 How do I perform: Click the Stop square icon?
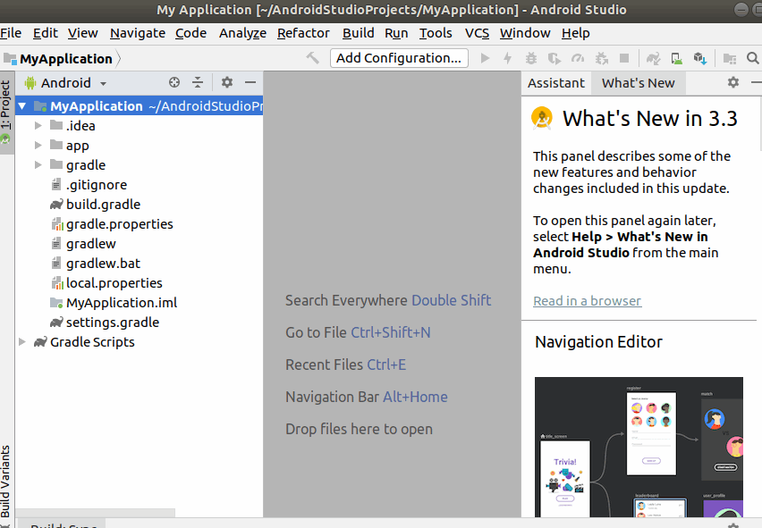[624, 58]
